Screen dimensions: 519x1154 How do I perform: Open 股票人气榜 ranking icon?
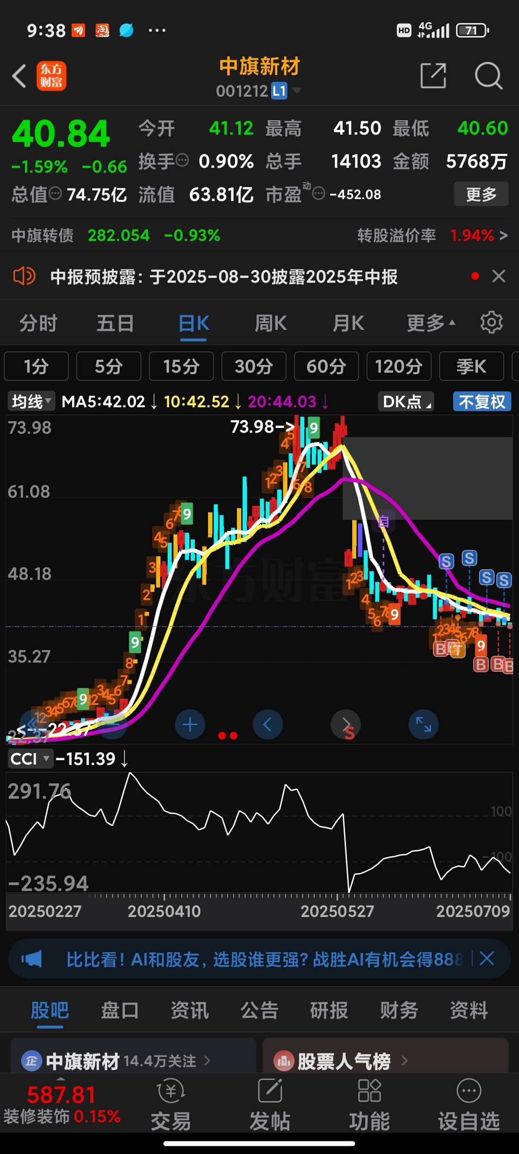pyautogui.click(x=284, y=1061)
